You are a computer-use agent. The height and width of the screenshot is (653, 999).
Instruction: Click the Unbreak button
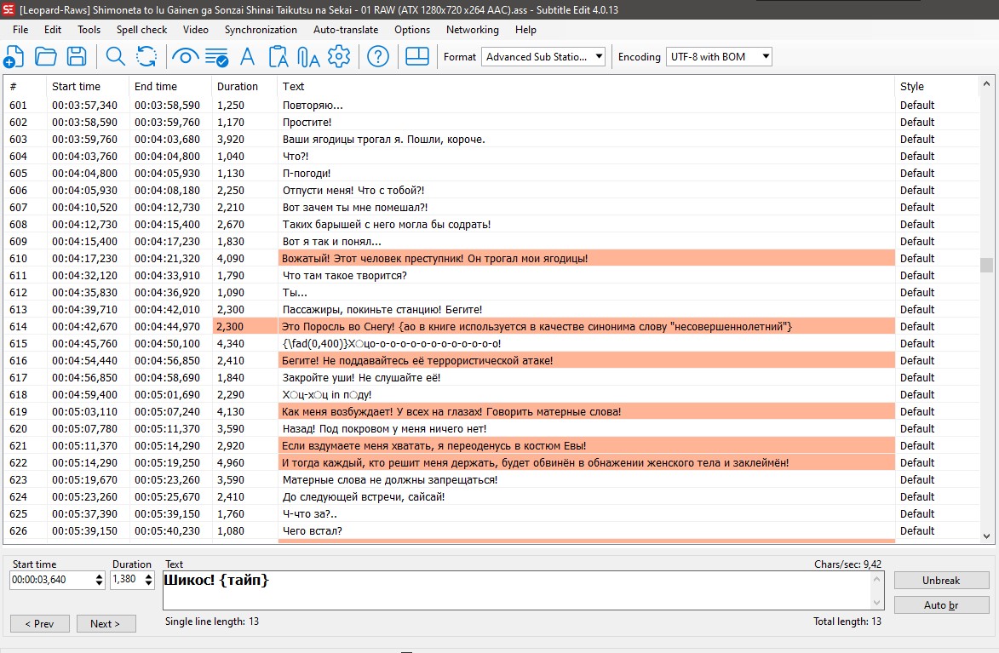[x=940, y=580]
